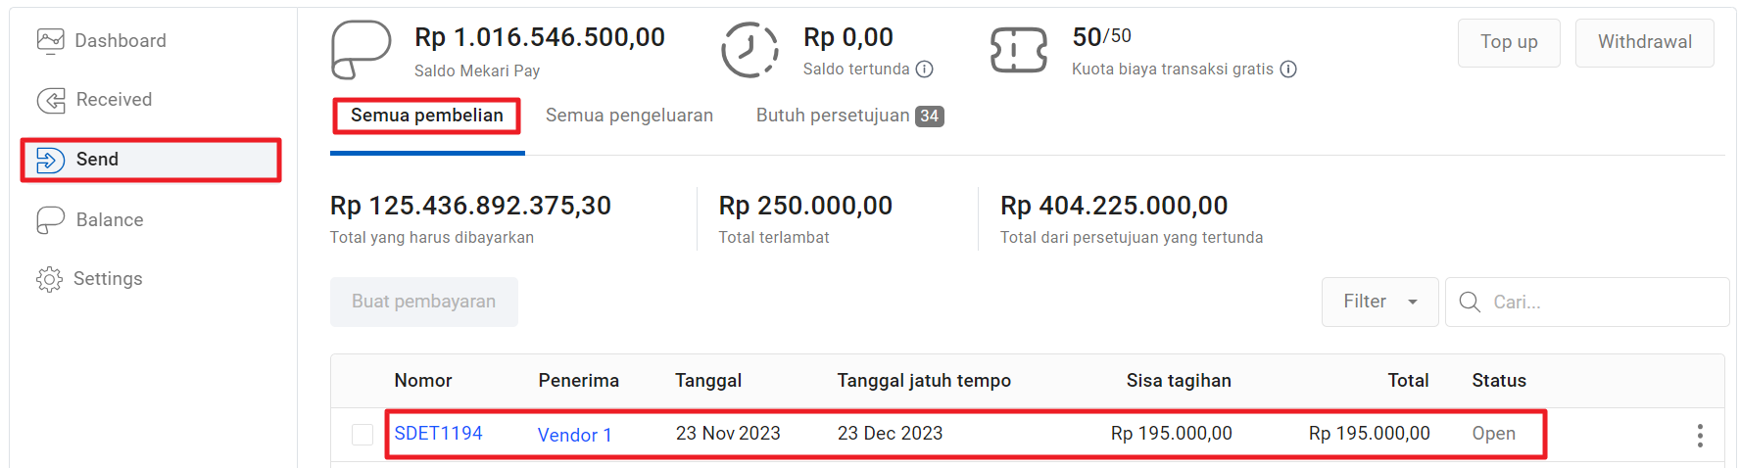Open the Vendor 1 recipient link

[x=574, y=435]
